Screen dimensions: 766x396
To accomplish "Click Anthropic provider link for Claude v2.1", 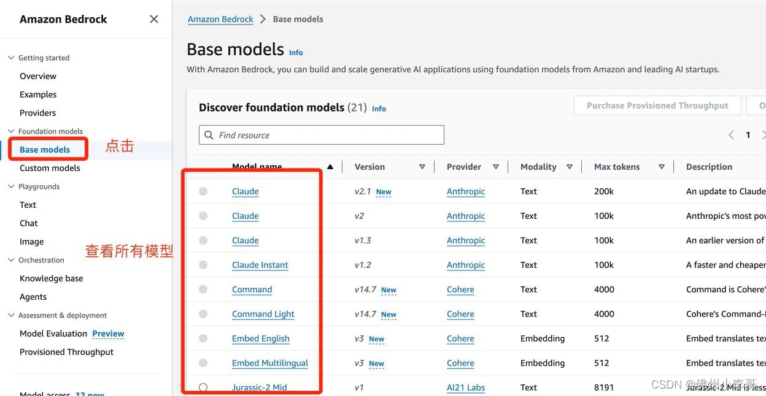I will (466, 191).
